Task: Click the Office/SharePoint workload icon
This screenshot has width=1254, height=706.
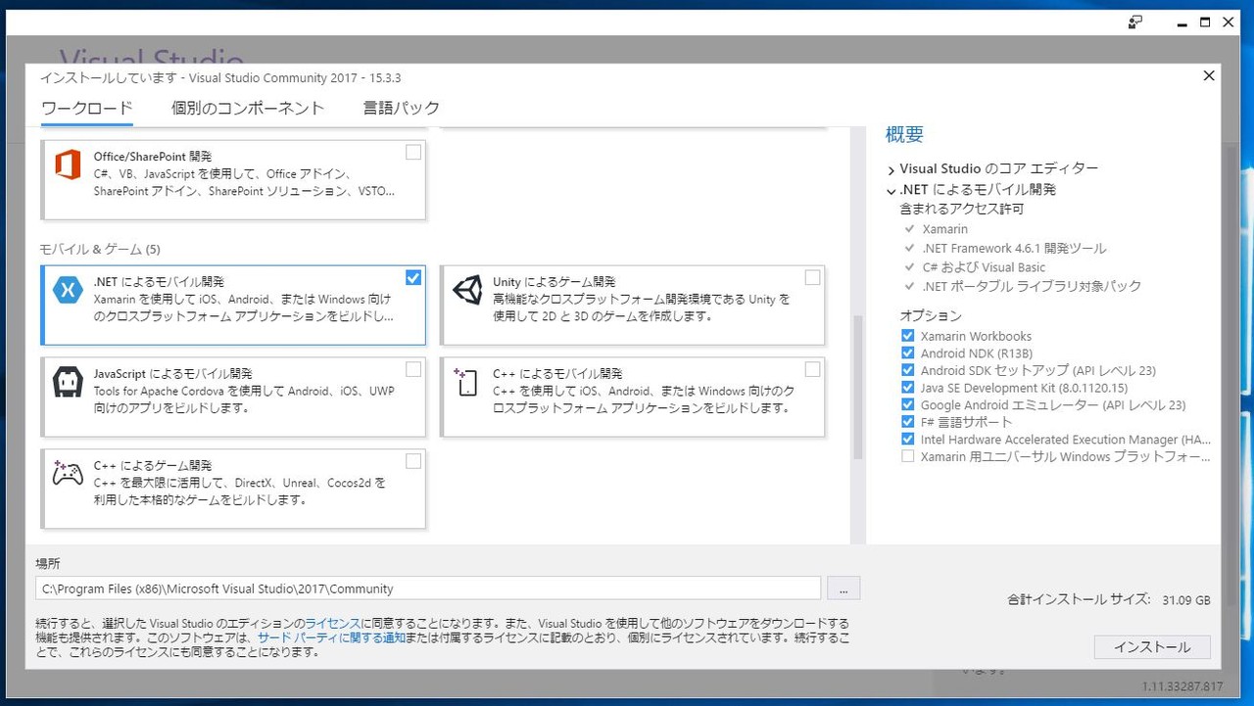Action: (x=68, y=165)
